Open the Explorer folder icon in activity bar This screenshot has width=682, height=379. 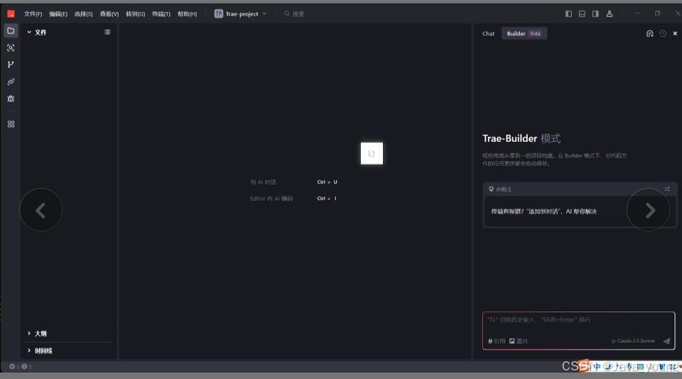pos(11,31)
